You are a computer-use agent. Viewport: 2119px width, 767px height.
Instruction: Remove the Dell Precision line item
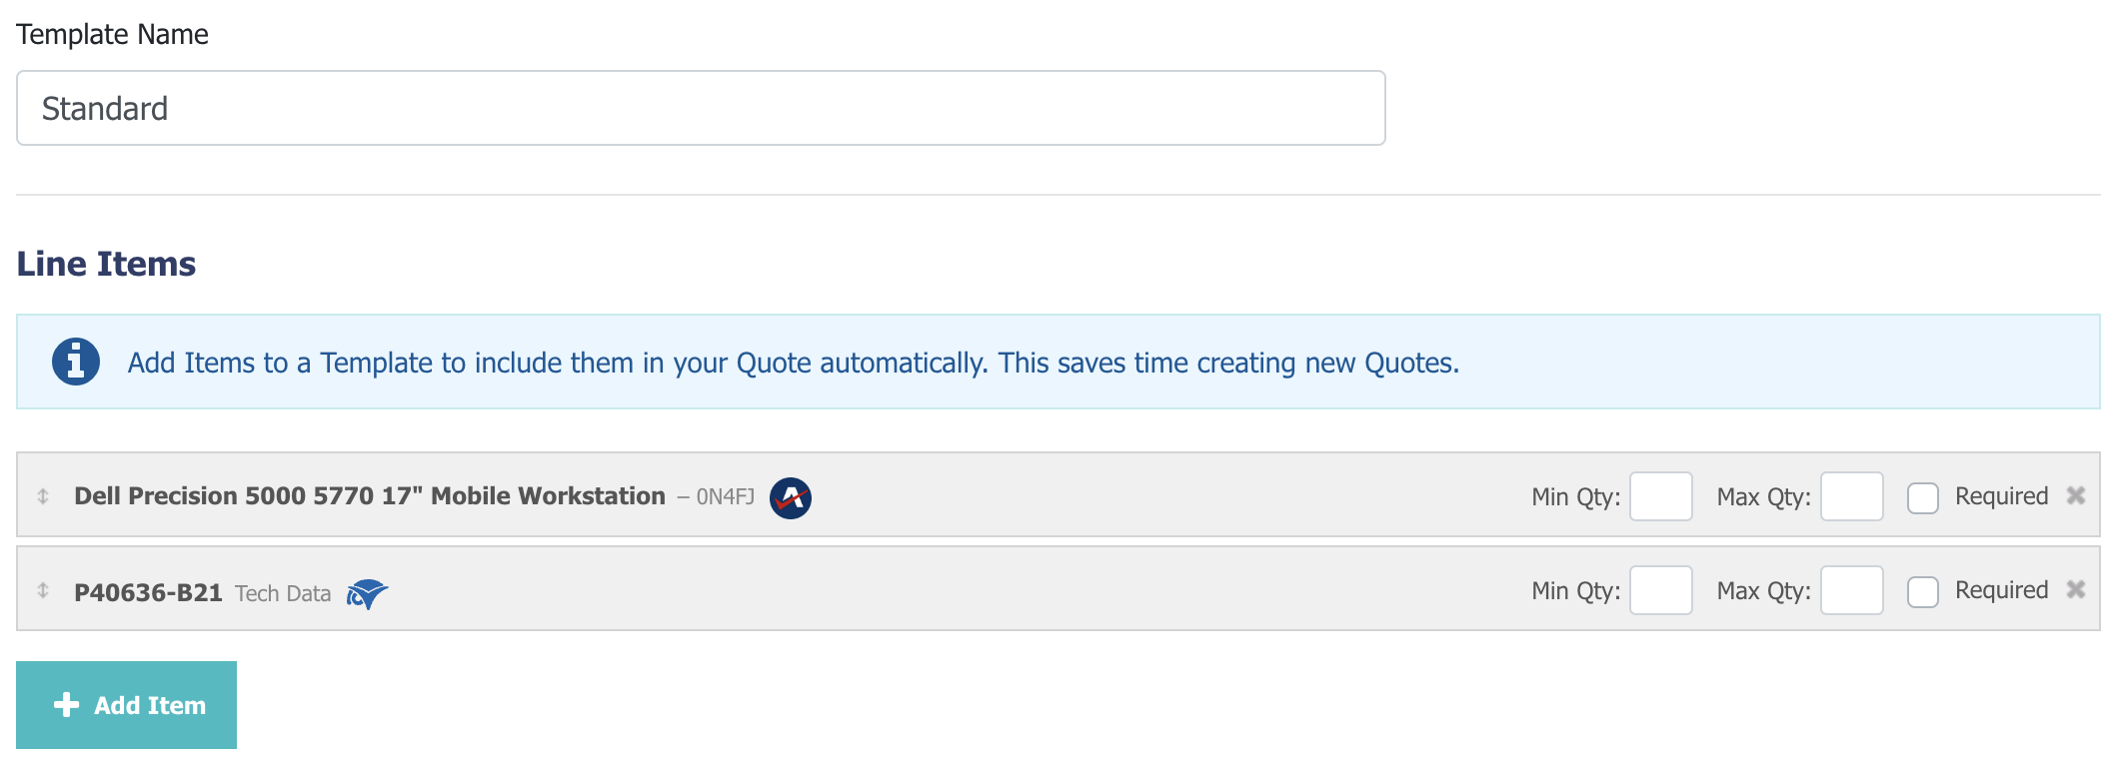click(x=2076, y=495)
